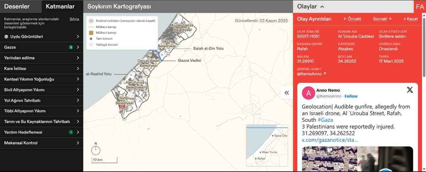Viewport: 426px width, 172px height.
Task: Go to next event with Sonraki
Action: tap(382, 19)
